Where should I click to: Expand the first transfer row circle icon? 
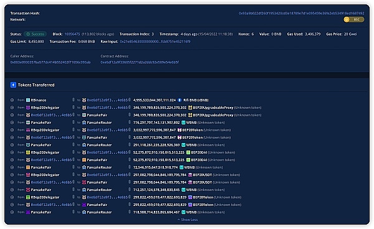(12, 100)
